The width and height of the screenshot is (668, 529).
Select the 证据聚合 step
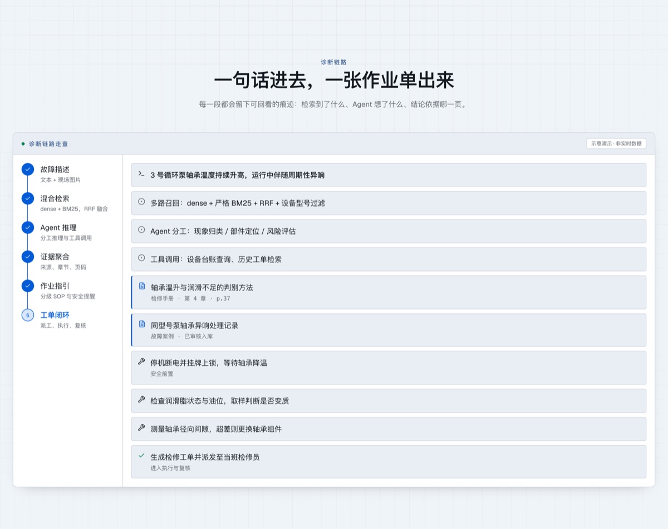(67, 261)
